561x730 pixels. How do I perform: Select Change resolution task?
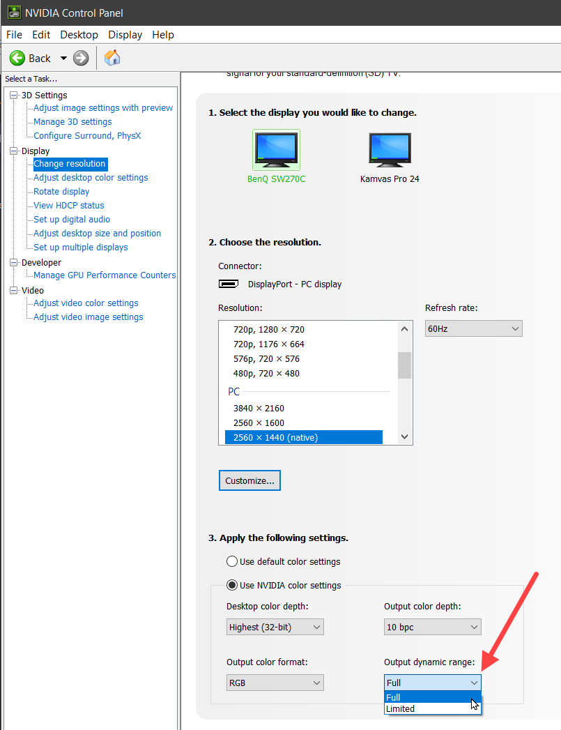[x=70, y=164]
